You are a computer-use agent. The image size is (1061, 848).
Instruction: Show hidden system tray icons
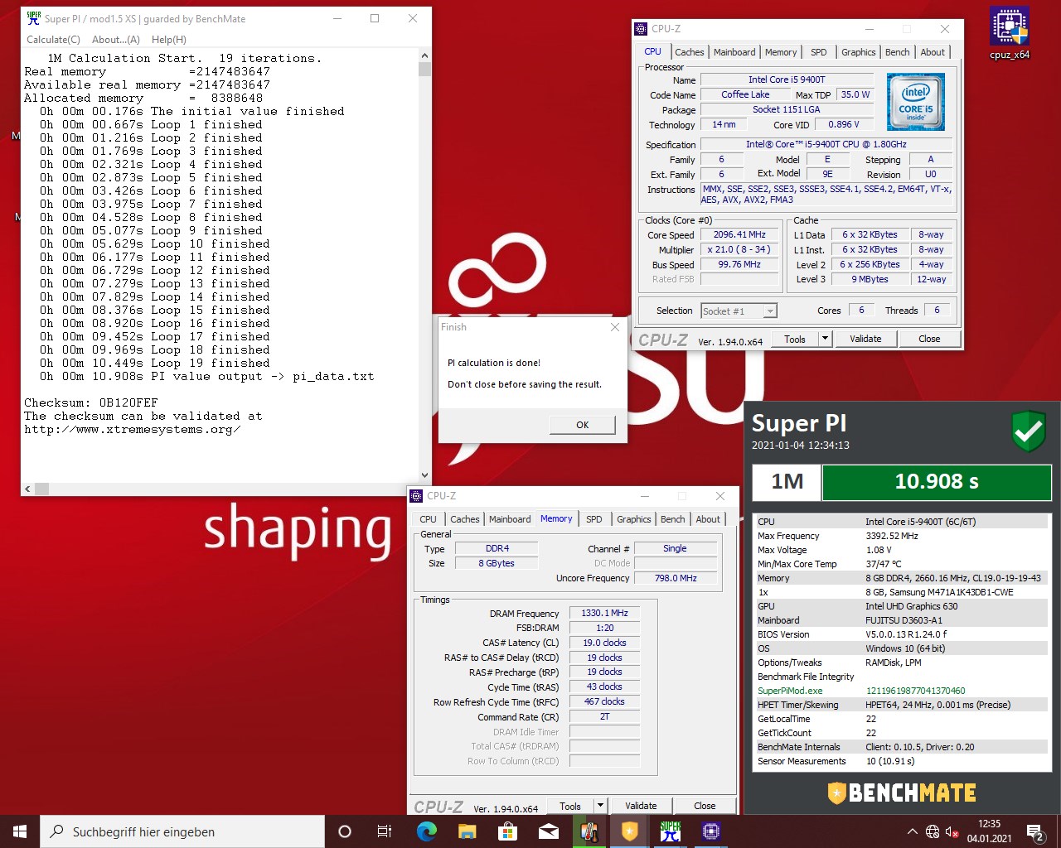[913, 831]
